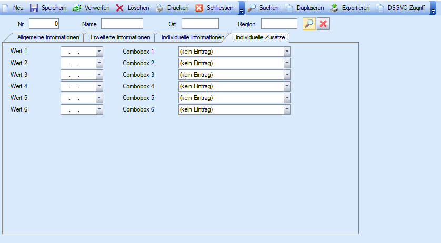The image size is (441, 243).
Task: Click the red X Löschen icon
Action: point(120,8)
